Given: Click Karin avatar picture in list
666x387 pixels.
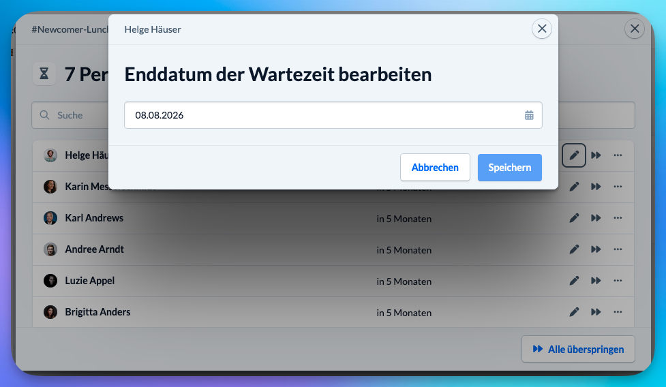Looking at the screenshot, I should click(50, 187).
